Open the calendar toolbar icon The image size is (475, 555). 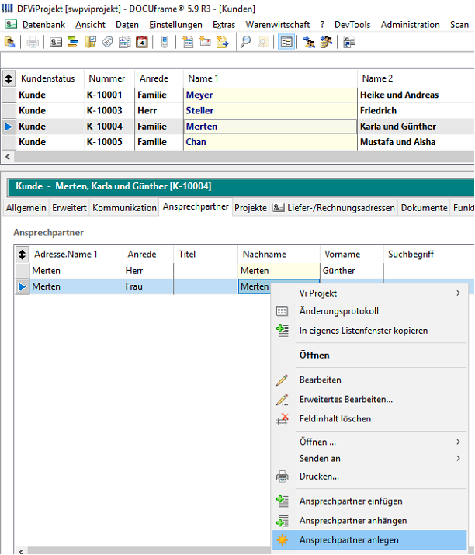pos(142,42)
